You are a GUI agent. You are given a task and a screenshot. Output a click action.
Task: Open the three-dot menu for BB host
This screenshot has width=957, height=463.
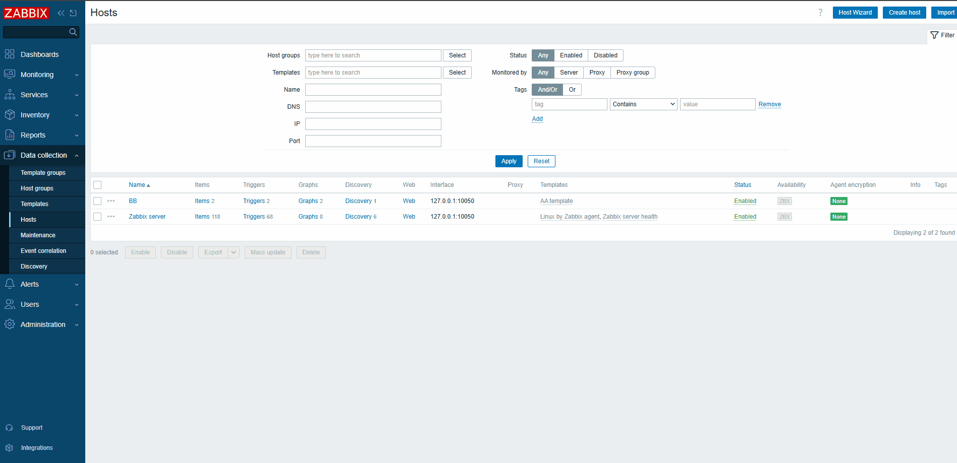pos(111,201)
